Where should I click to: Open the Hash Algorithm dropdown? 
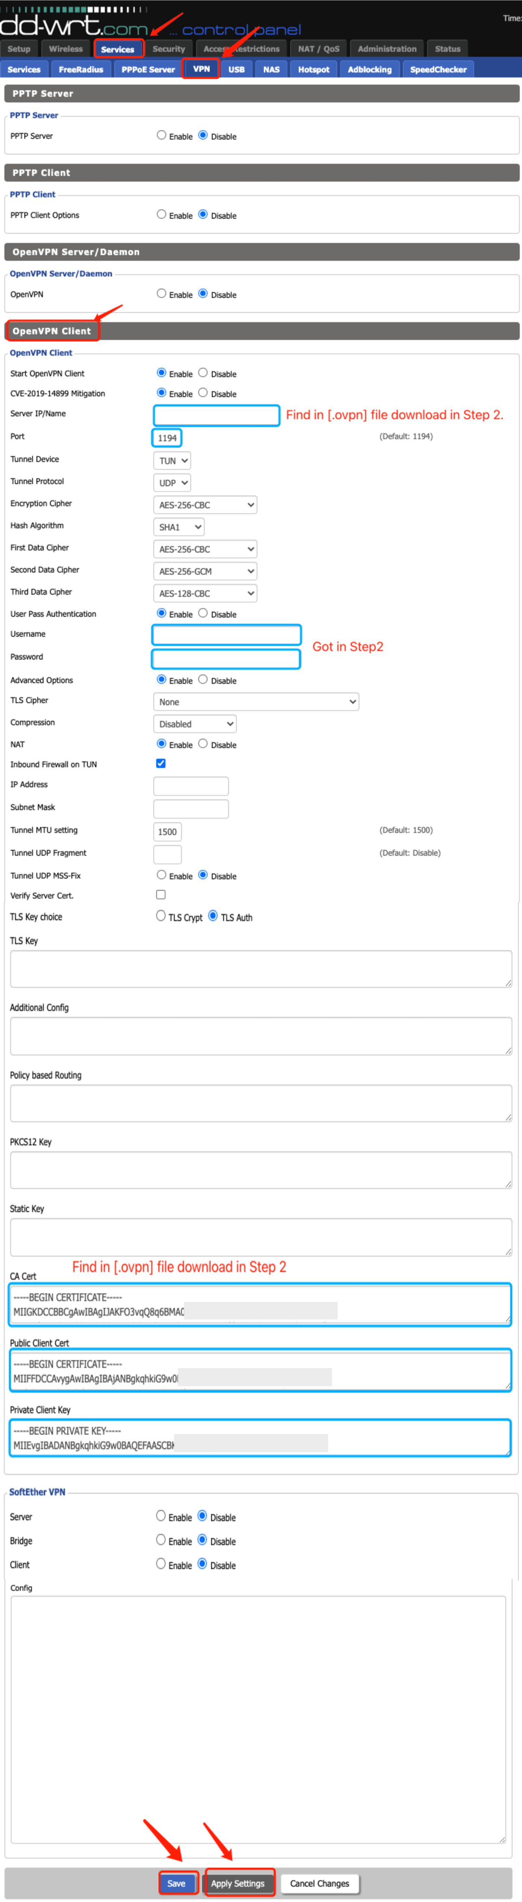coord(178,527)
